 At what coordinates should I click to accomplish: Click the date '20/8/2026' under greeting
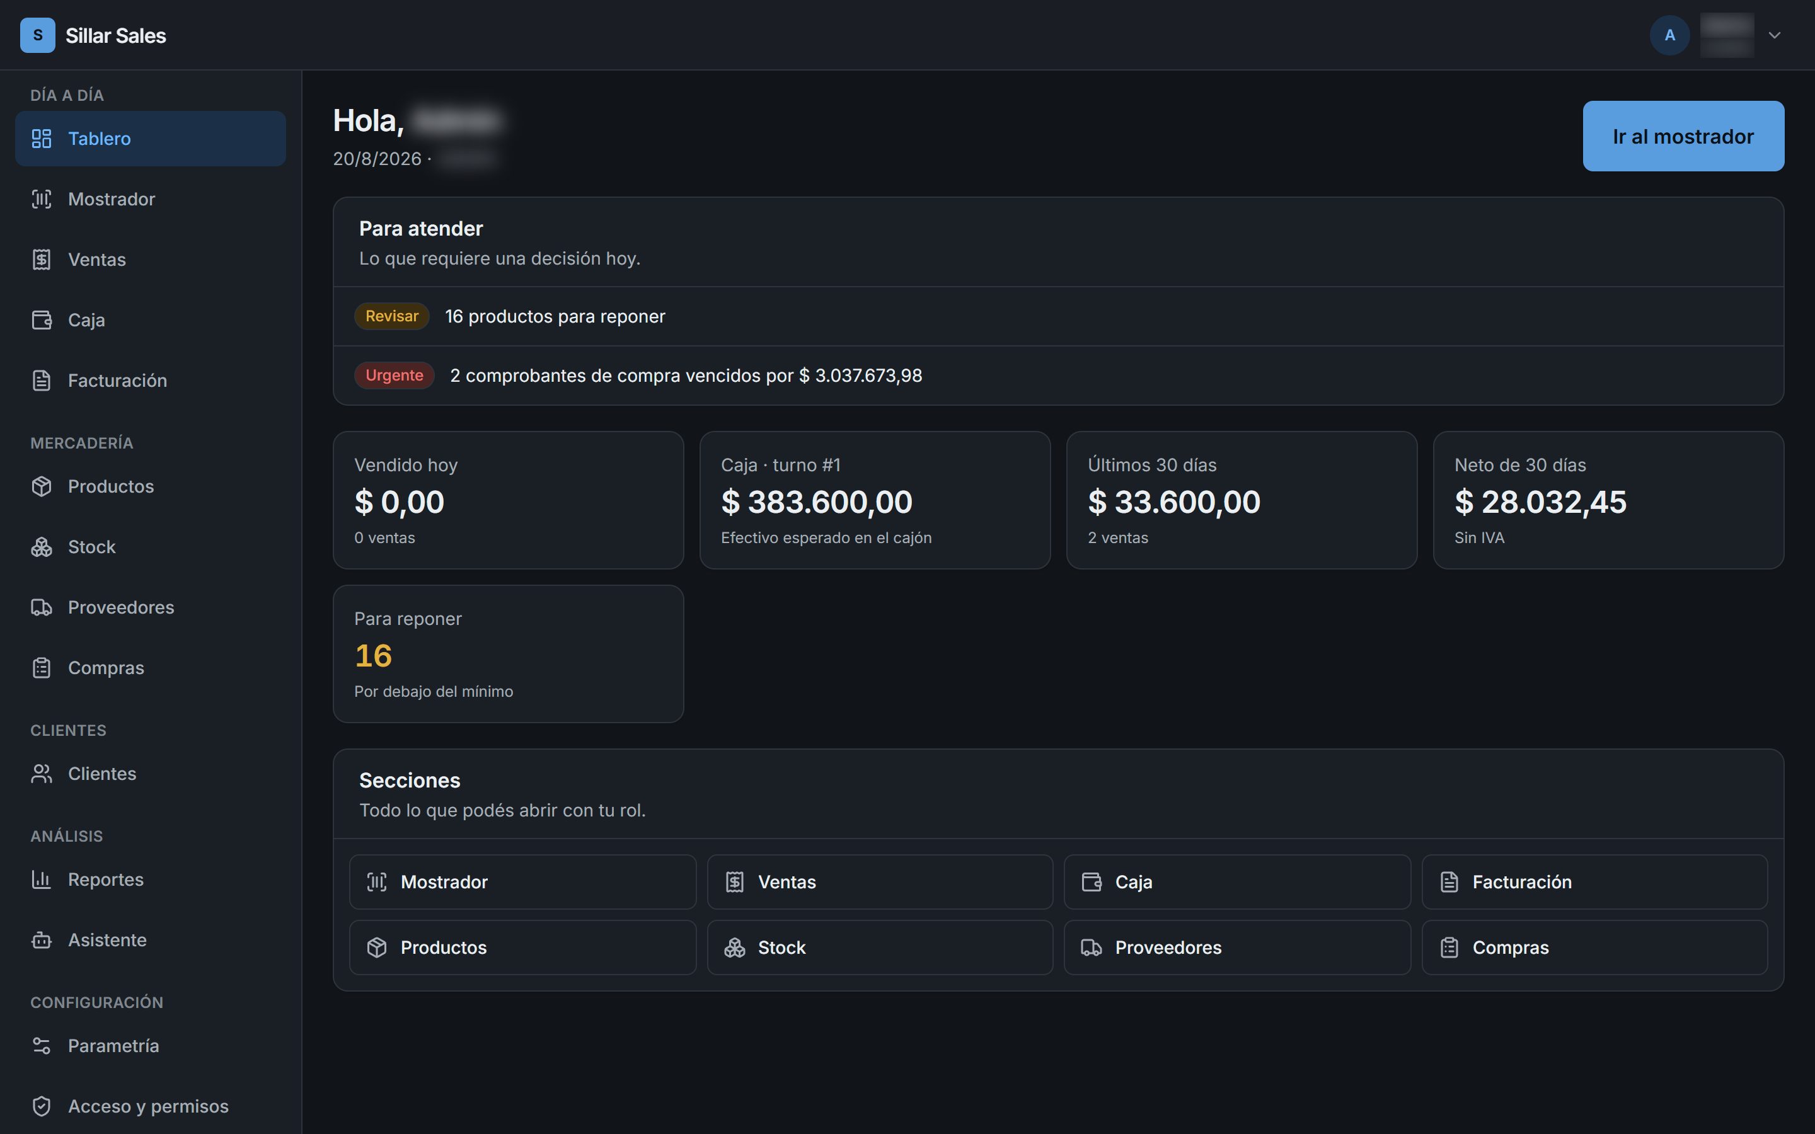point(377,159)
